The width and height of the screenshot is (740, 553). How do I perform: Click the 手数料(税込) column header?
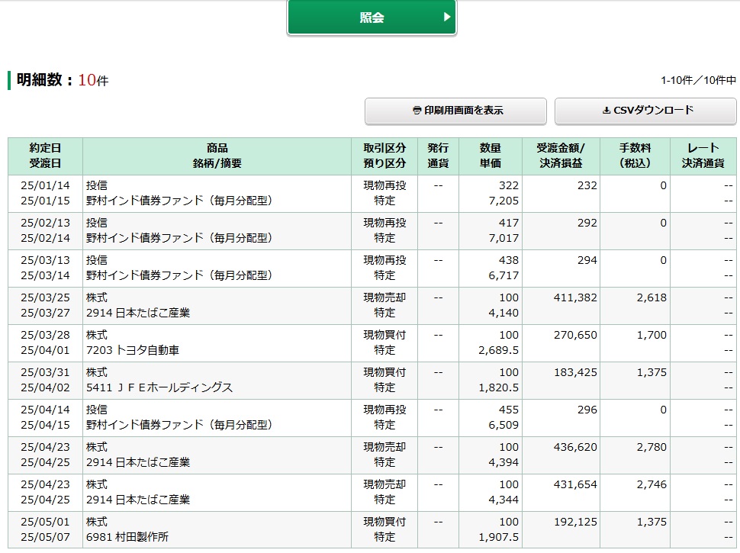(x=634, y=156)
